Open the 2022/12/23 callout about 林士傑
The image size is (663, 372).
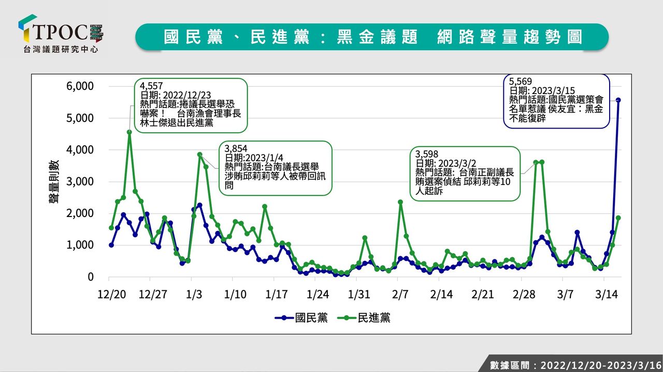(x=191, y=105)
